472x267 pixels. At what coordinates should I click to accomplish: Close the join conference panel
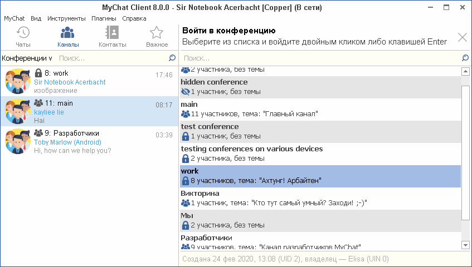click(x=463, y=37)
